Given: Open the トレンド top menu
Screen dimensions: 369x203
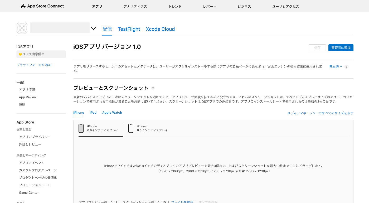Looking at the screenshot, I should 175,6.
